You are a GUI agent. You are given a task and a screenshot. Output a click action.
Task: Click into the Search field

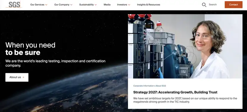213,4
